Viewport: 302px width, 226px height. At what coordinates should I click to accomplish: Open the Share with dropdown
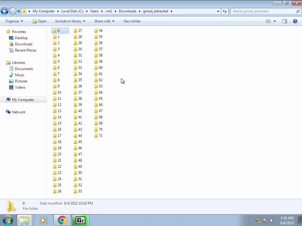(x=104, y=21)
